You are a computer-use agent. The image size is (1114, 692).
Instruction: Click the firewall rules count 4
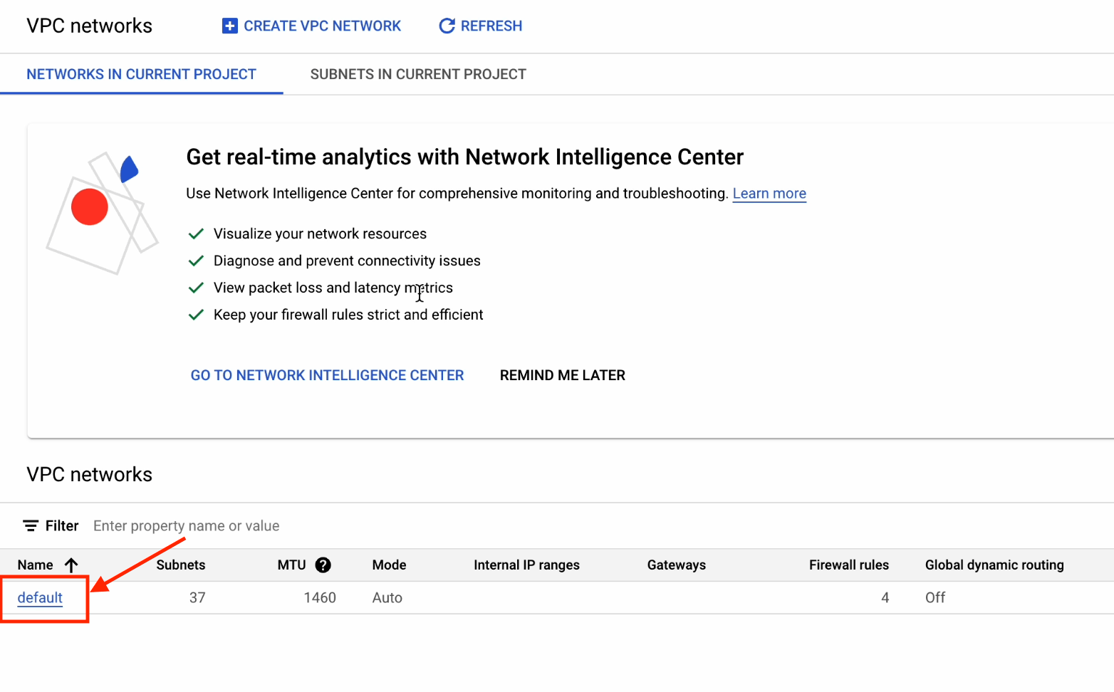click(885, 598)
